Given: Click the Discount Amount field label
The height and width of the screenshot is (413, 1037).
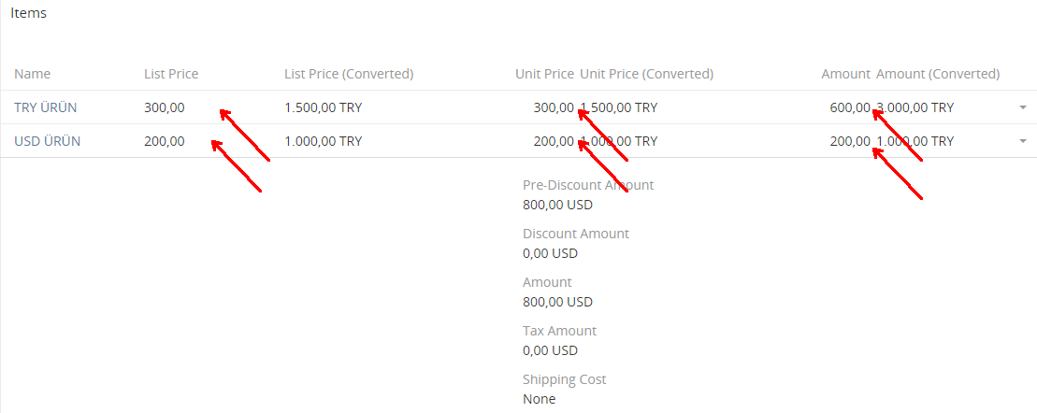Looking at the screenshot, I should 576,234.
